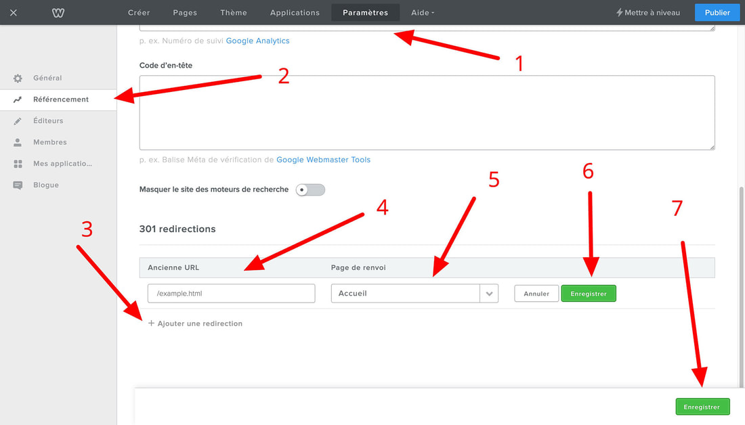This screenshot has width=745, height=425.
Task: Expand the Aide menu
Action: [x=423, y=12]
